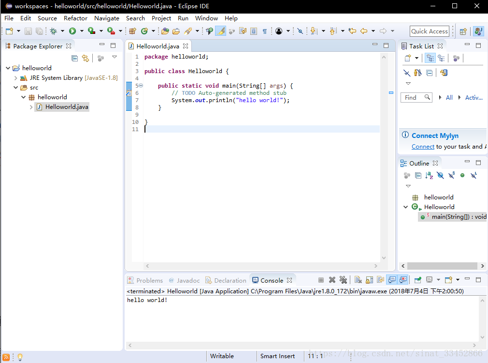Image resolution: width=488 pixels, height=363 pixels.
Task: Expand the Helloworld.java tree node
Action: coord(31,107)
